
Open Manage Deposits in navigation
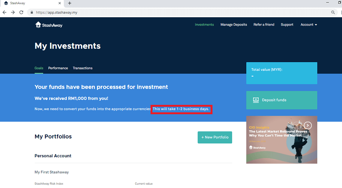234,25
